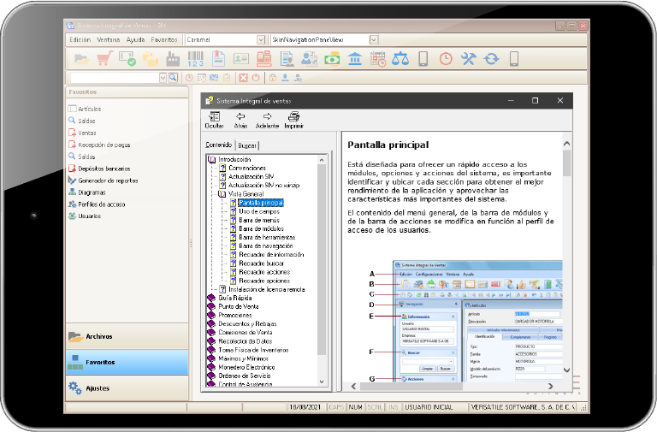Switch to the Buscar tab

[x=247, y=145]
